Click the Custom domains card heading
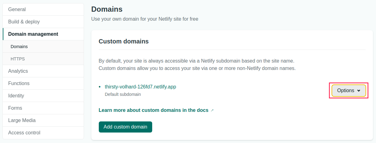This screenshot has width=376, height=143. click(123, 41)
